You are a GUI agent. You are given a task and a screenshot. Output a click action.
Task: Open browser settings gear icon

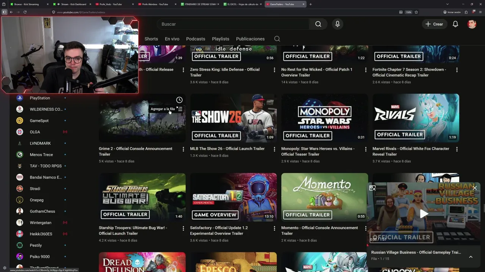[x=5, y=268]
